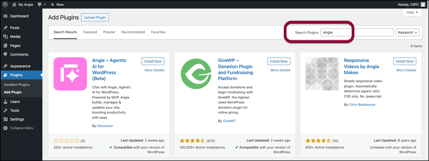Click the Dashboard gauge icon
Viewport: 429px width, 161px height.
point(5,16)
